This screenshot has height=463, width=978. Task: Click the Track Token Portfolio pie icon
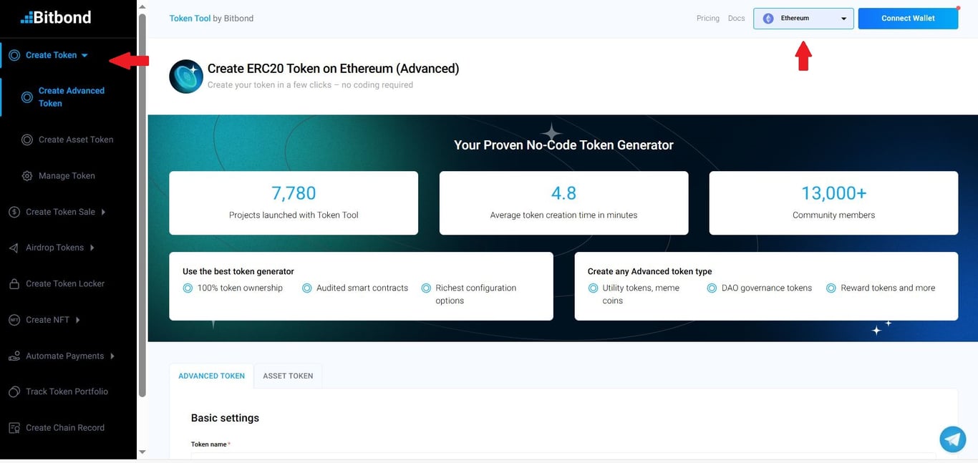[14, 392]
